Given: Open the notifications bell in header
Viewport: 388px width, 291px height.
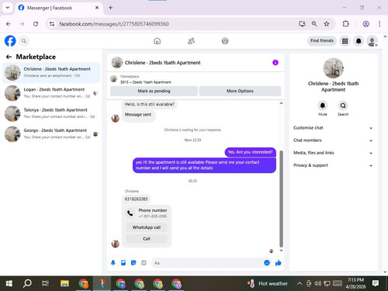Looking at the screenshot, I should pyautogui.click(x=359, y=41).
